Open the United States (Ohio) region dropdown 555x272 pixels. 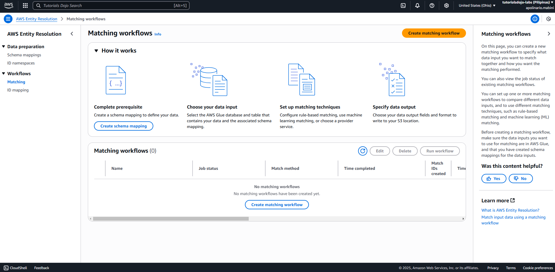[x=477, y=5]
